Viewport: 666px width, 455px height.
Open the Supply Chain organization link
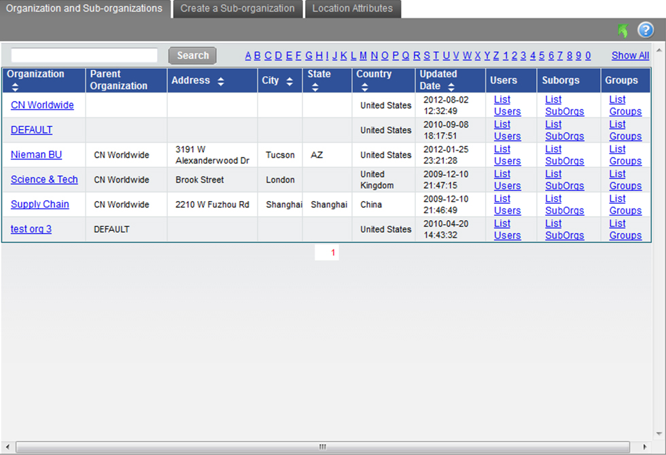click(39, 204)
